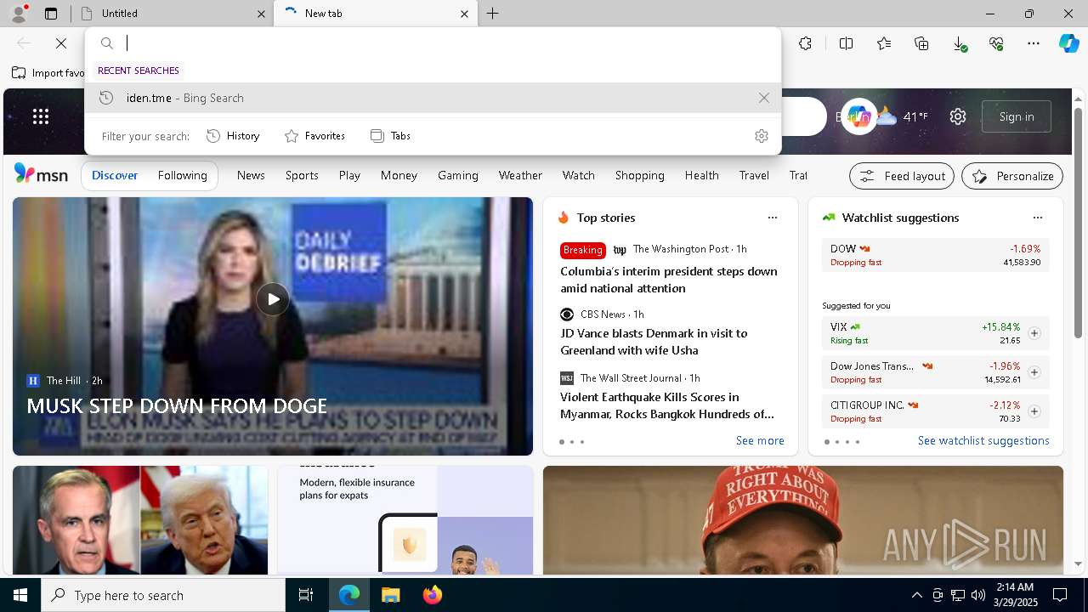Open the Gaming category

(458, 175)
